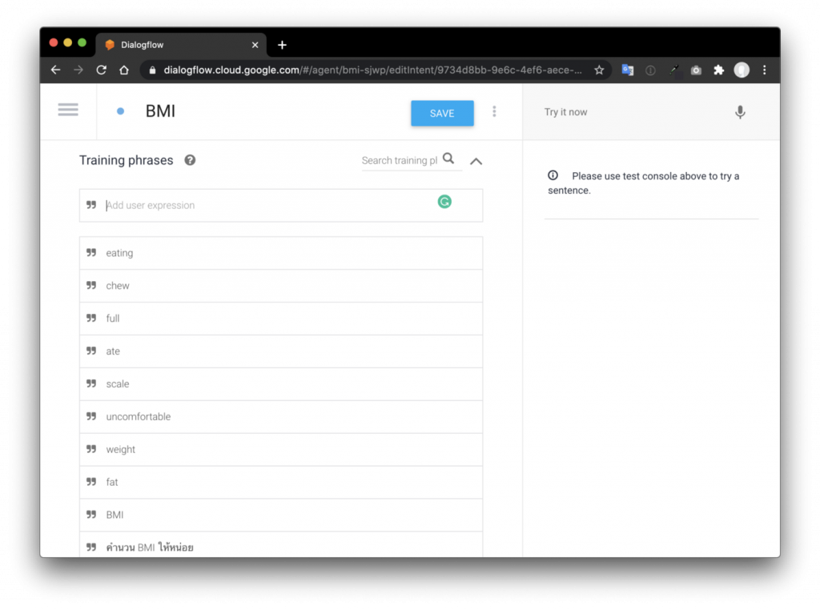Click the Add user expression field
The width and height of the screenshot is (820, 610).
(281, 206)
